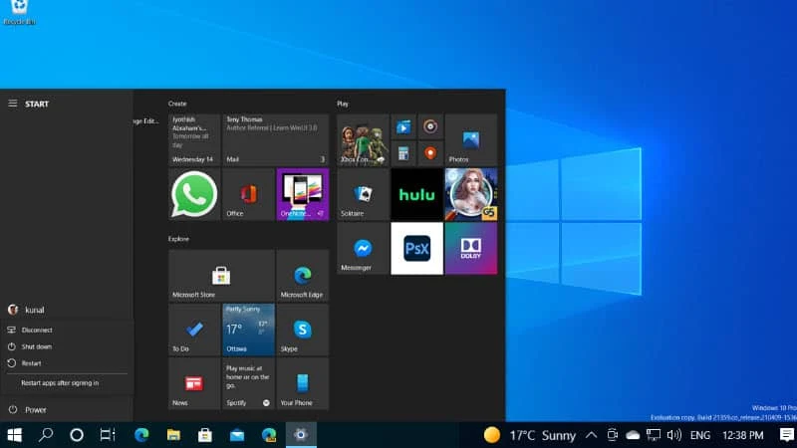This screenshot has height=448, width=797.
Task: Open Task View on taskbar
Action: click(108, 435)
